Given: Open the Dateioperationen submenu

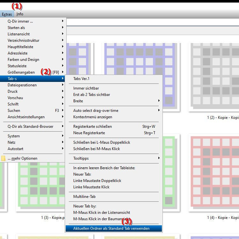Looking at the screenshot, I should point(33,85).
